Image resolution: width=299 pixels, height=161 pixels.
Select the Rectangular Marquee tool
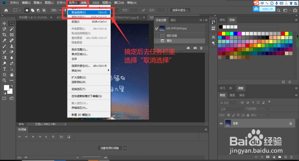coord(12,23)
